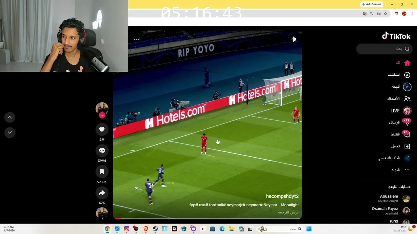Open Messages (الرسائل) with 99+ badge
417x234 pixels.
[400, 123]
